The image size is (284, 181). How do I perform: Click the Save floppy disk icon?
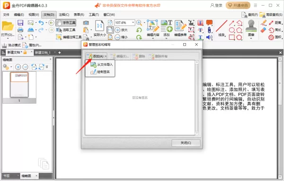click(20, 23)
